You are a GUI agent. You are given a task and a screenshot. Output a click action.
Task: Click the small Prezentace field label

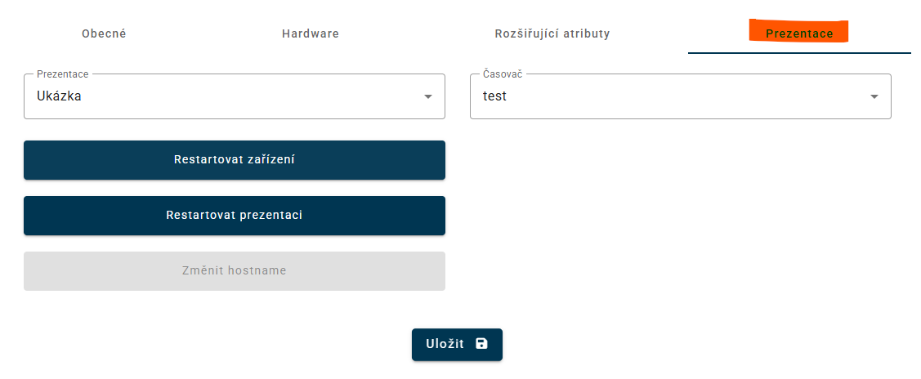point(63,74)
